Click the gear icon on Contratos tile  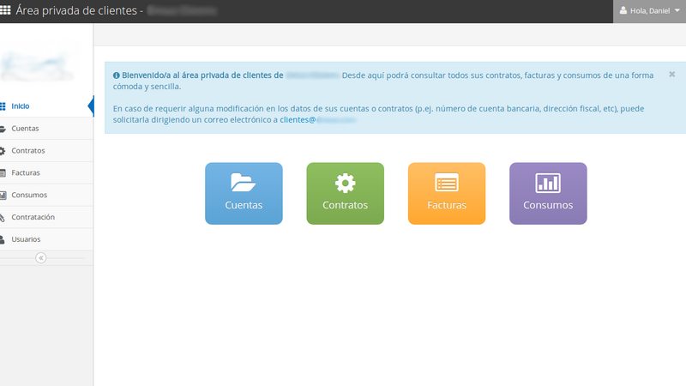click(346, 183)
